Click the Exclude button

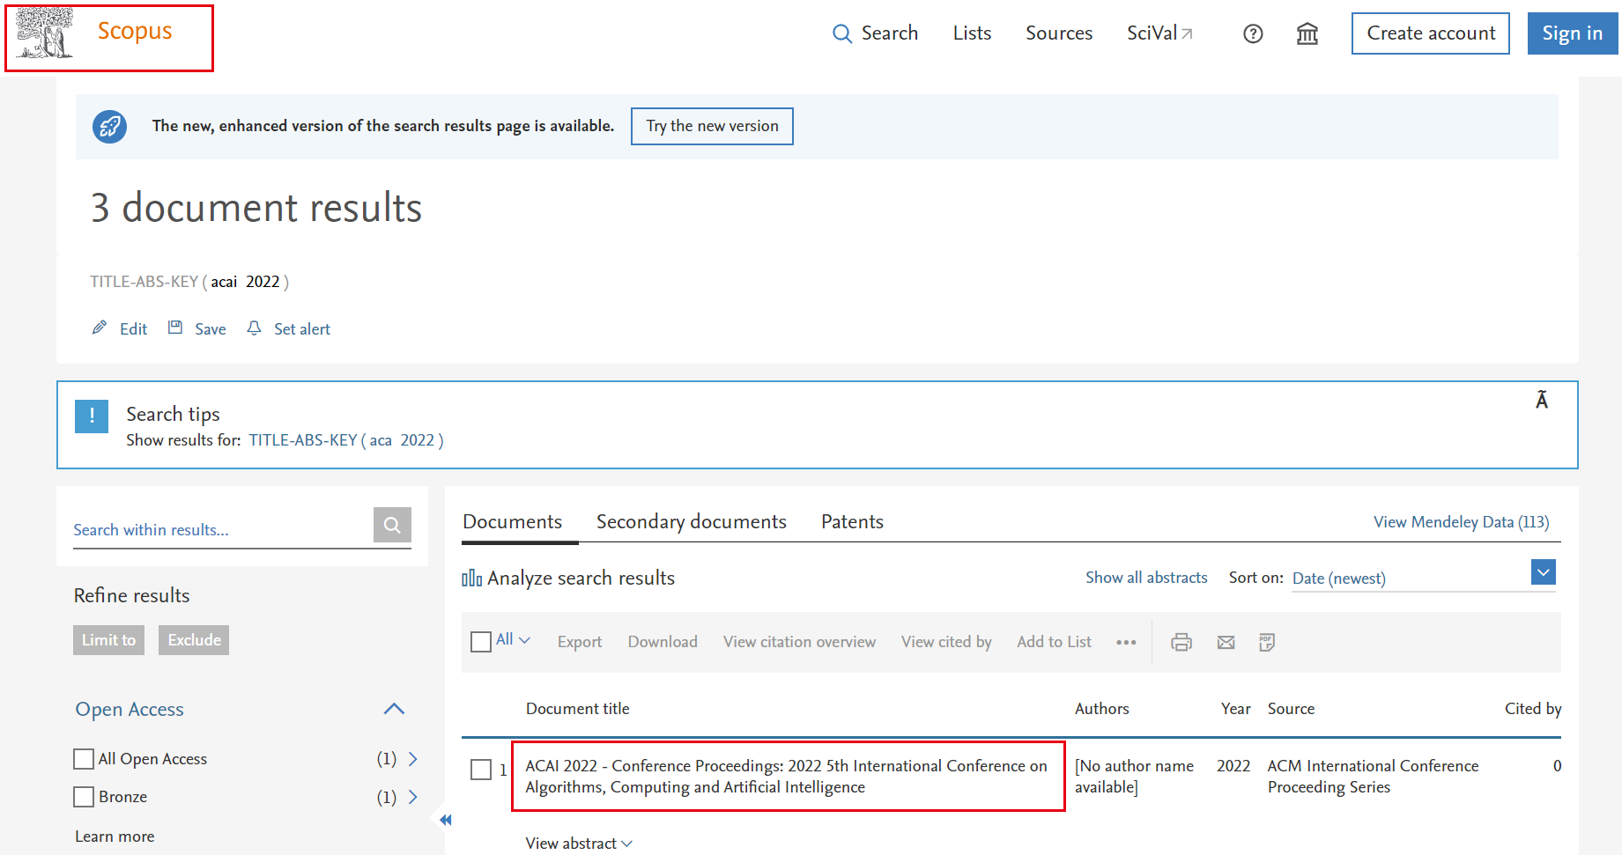194,640
